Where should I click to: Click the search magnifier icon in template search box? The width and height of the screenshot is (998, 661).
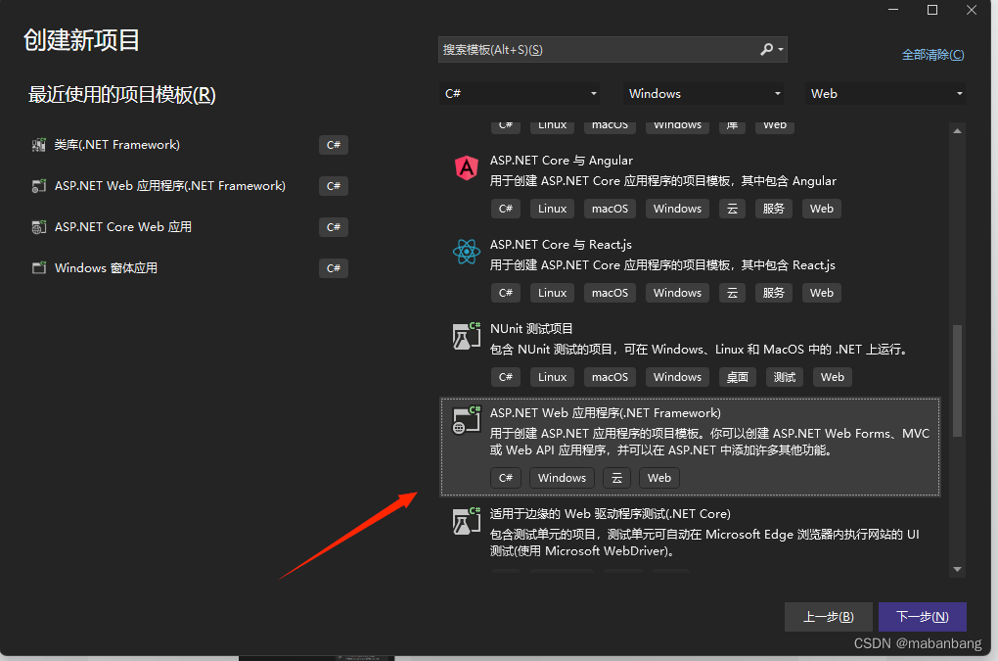tap(766, 49)
